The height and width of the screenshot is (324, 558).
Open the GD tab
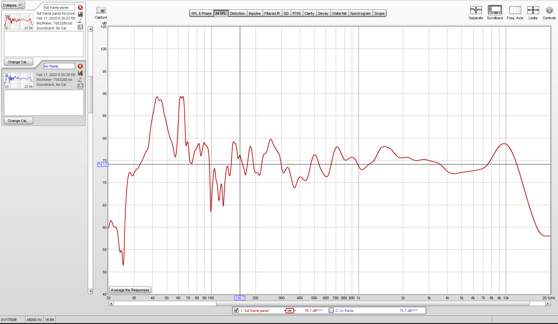tap(286, 13)
